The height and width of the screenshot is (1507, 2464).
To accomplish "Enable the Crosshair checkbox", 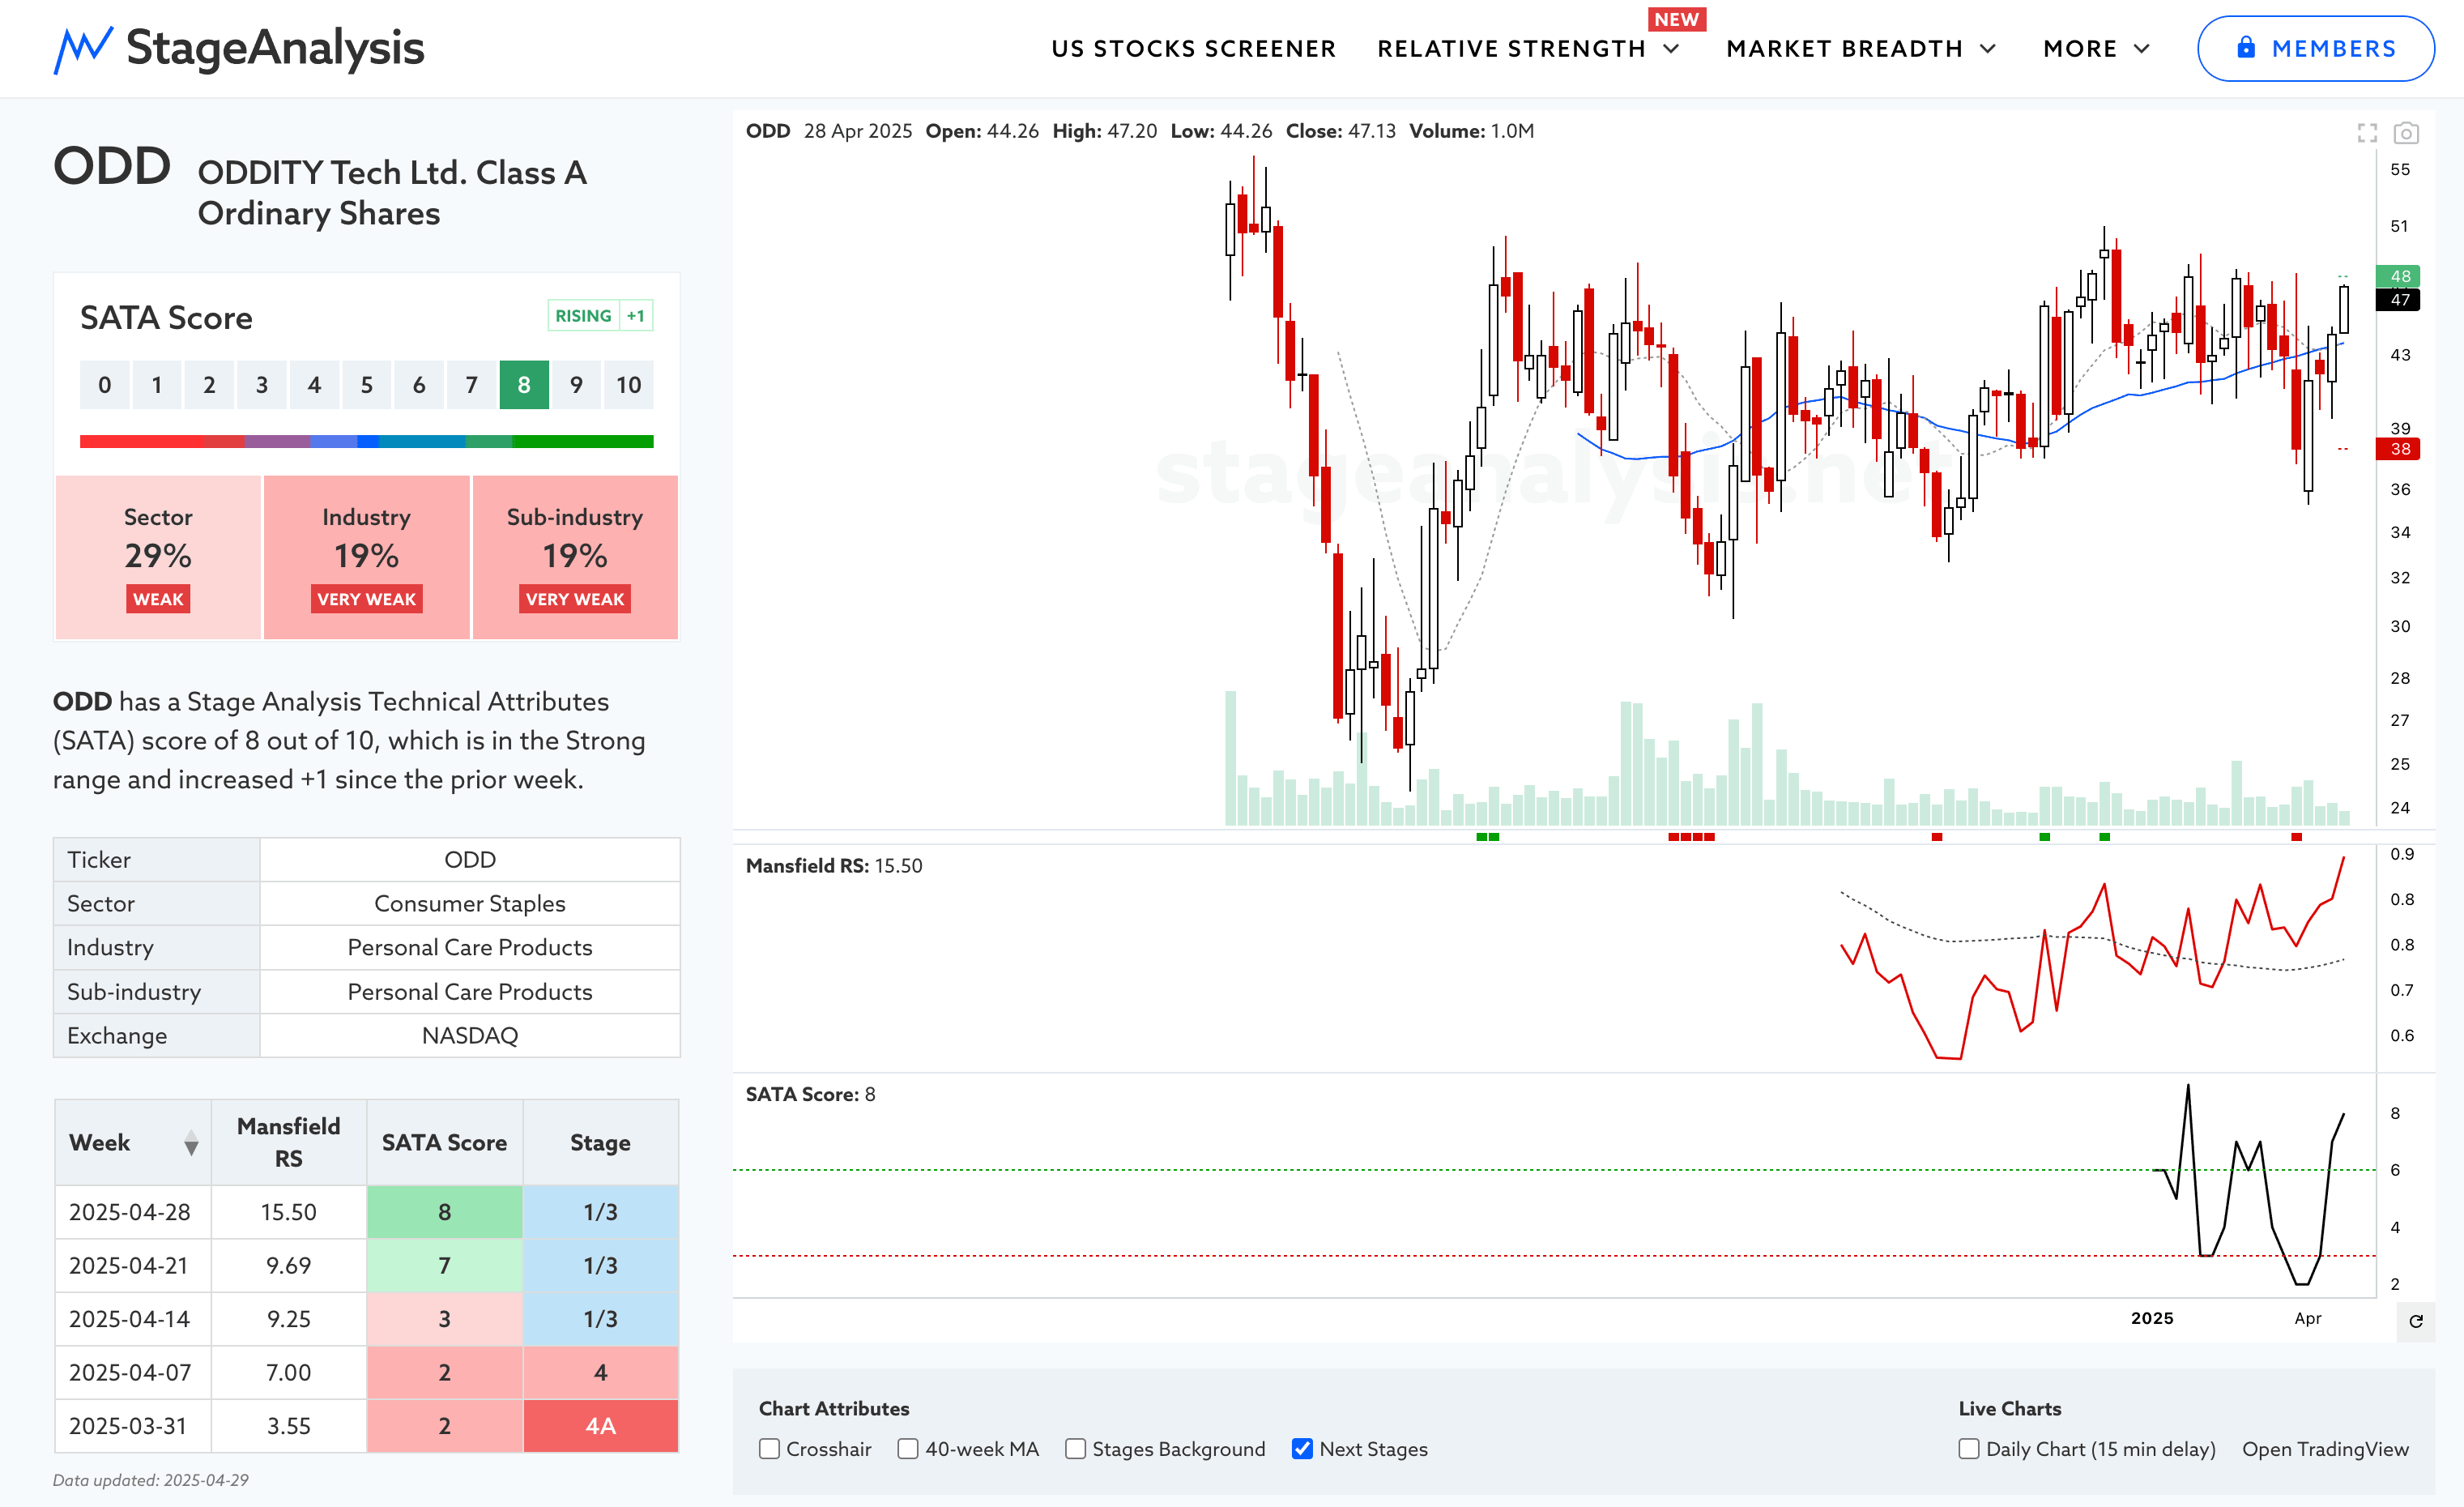I will coord(769,1449).
